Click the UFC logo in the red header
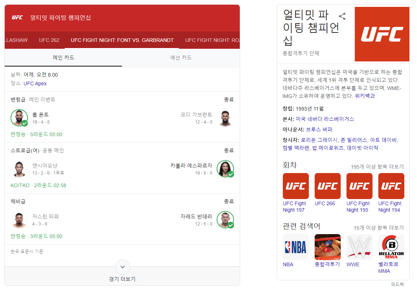 coord(17,16)
